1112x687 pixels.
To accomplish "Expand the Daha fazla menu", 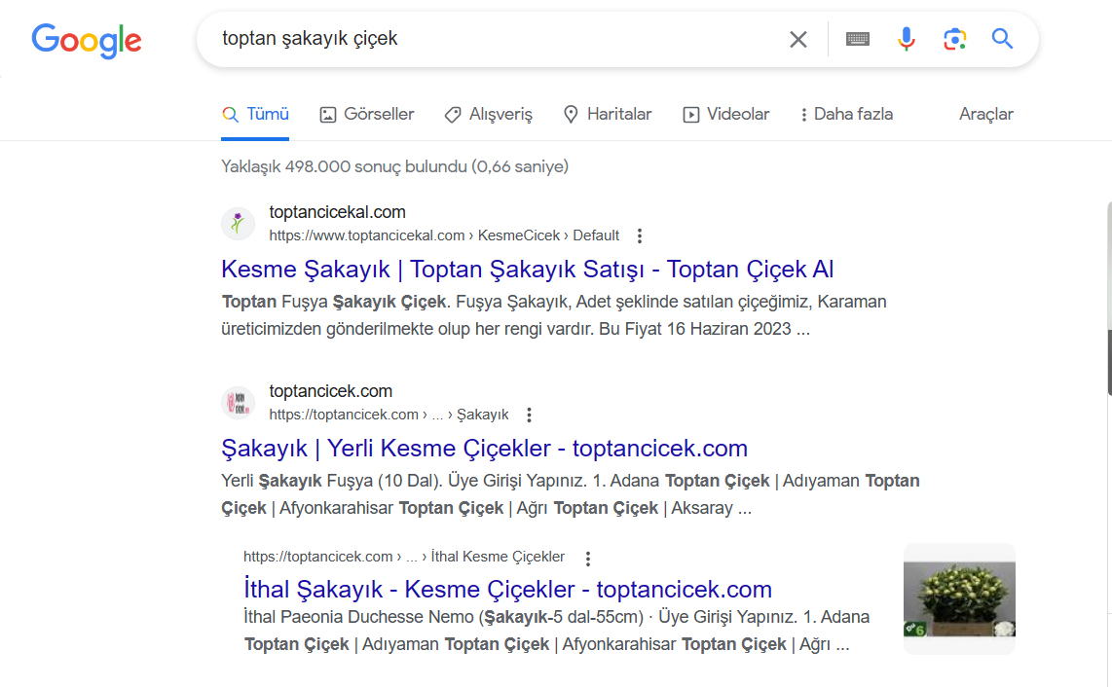I will pyautogui.click(x=846, y=114).
